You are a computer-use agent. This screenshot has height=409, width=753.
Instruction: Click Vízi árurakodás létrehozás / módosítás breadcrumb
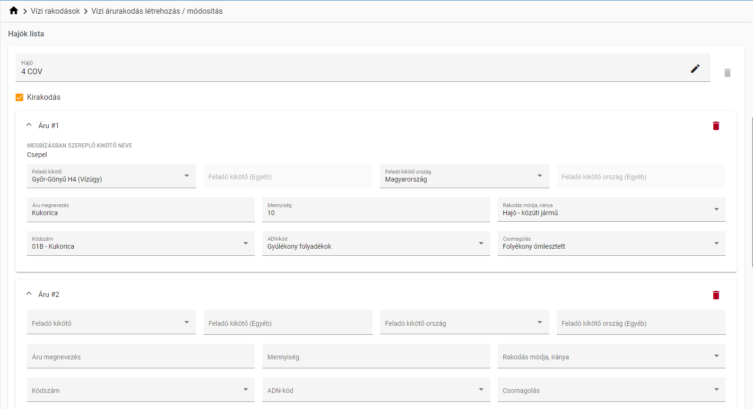[156, 11]
